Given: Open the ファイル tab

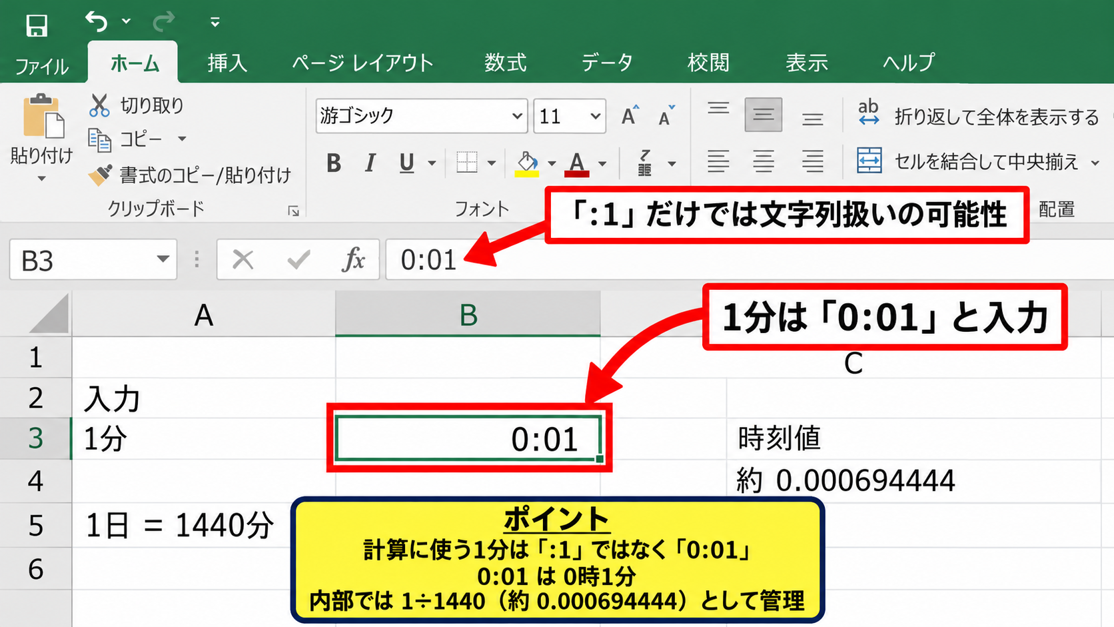Looking at the screenshot, I should 42,66.
